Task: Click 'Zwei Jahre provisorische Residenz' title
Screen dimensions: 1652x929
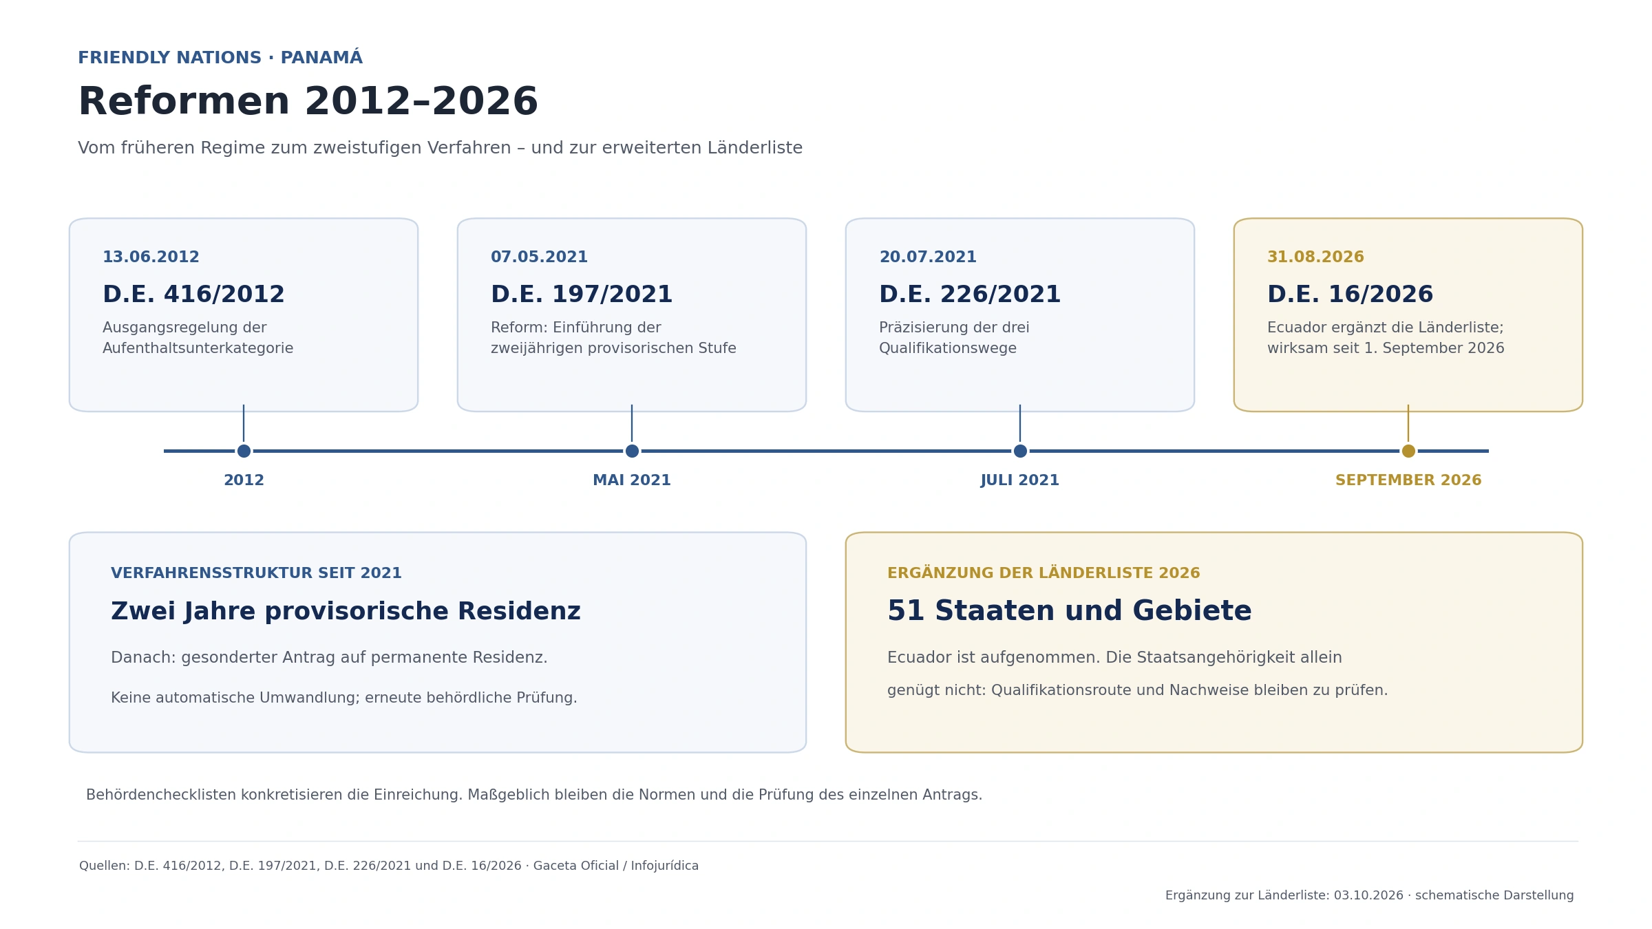Action: (346, 612)
